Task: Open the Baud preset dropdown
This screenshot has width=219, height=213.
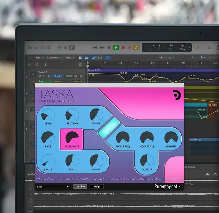Action: point(53,187)
